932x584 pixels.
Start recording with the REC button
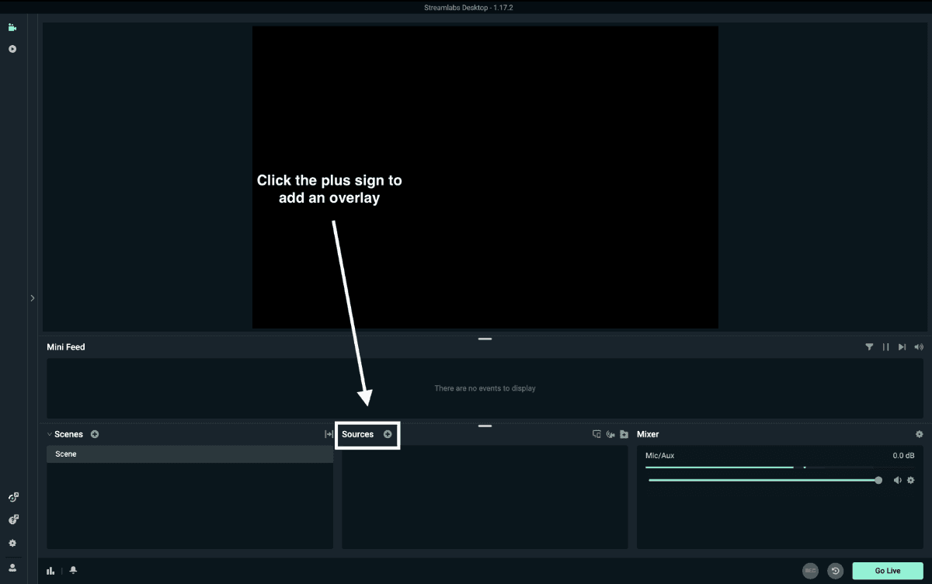click(x=811, y=571)
